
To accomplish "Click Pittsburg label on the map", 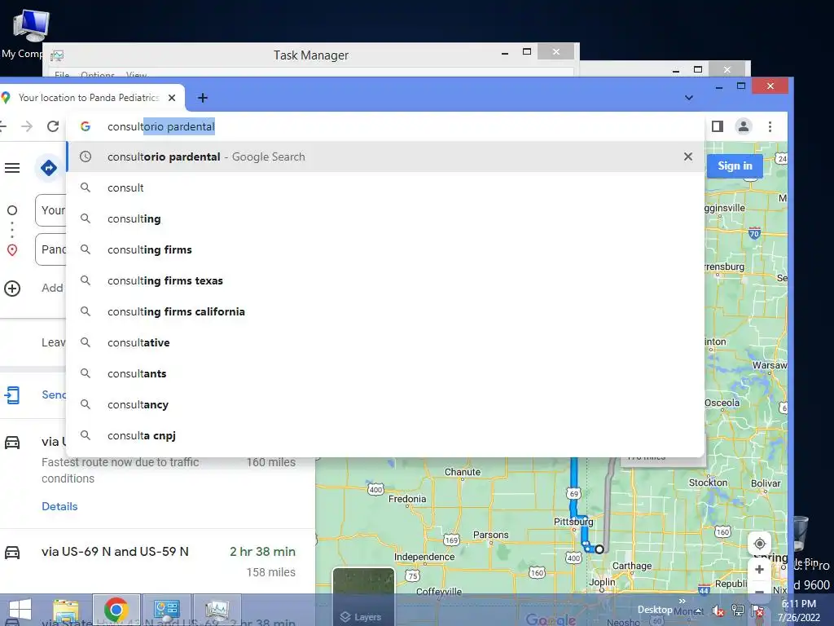I will (573, 522).
